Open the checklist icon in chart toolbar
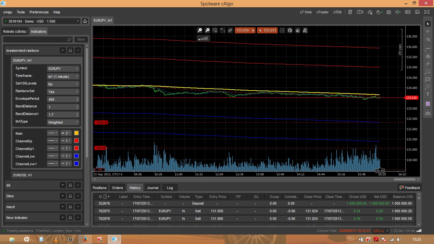The image size is (434, 244). click(x=282, y=30)
